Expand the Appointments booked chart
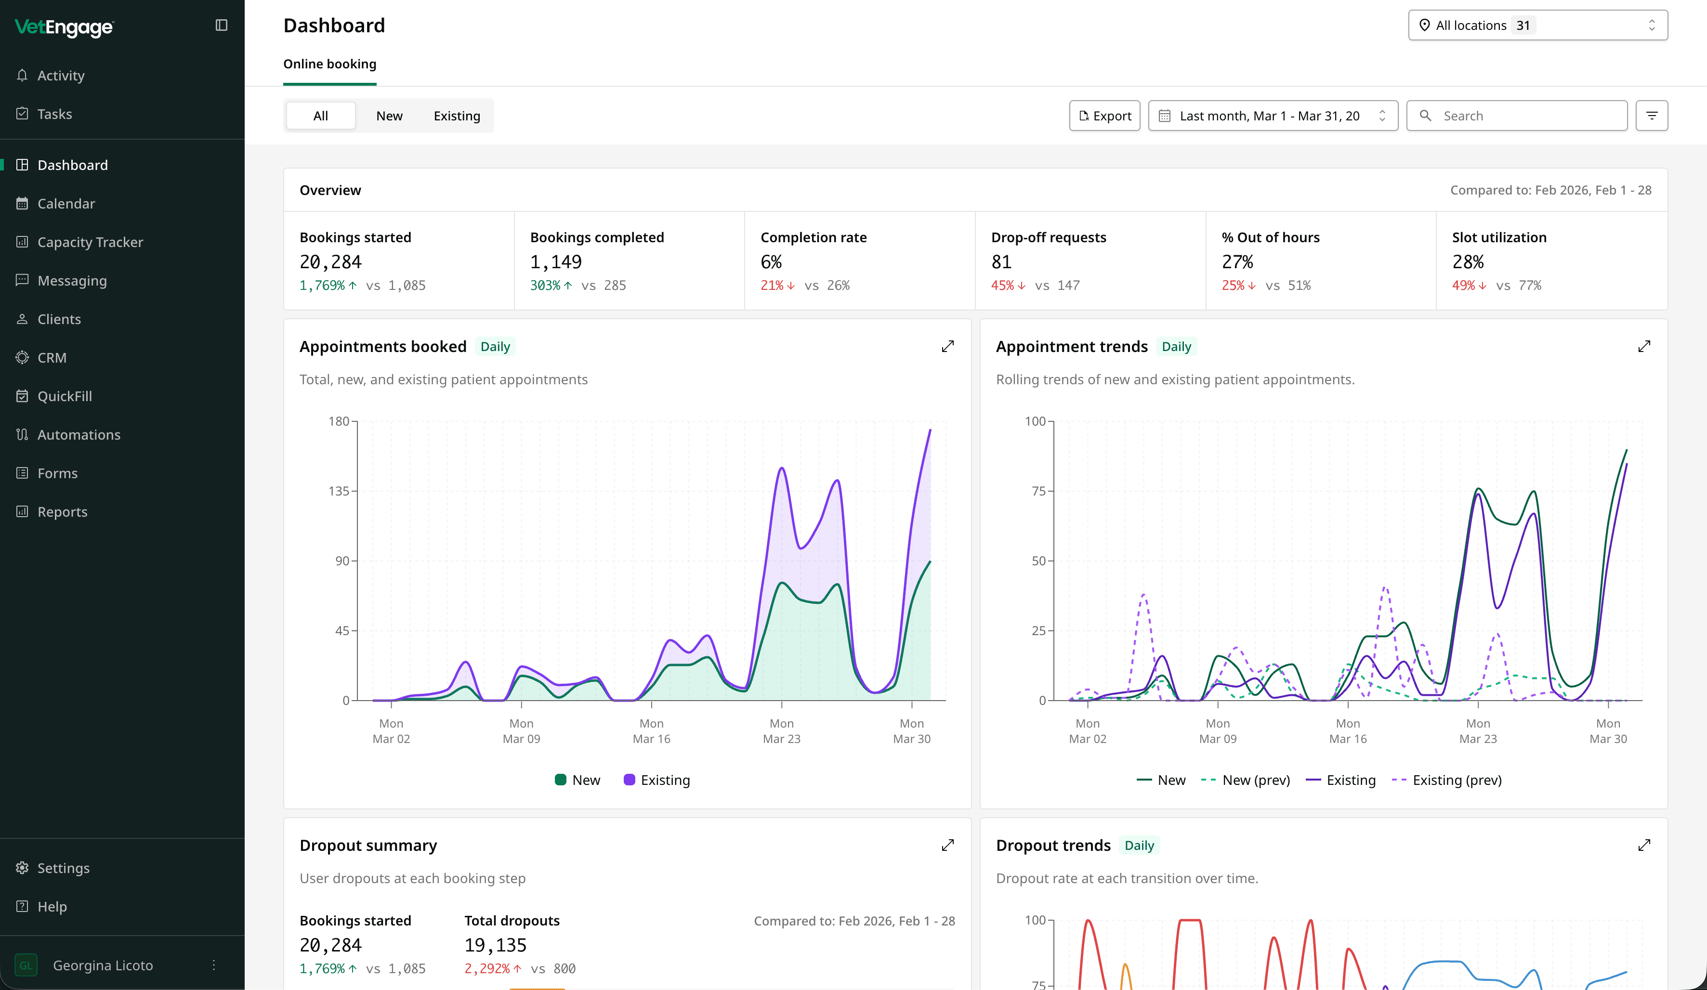The height and width of the screenshot is (990, 1707). 947,347
